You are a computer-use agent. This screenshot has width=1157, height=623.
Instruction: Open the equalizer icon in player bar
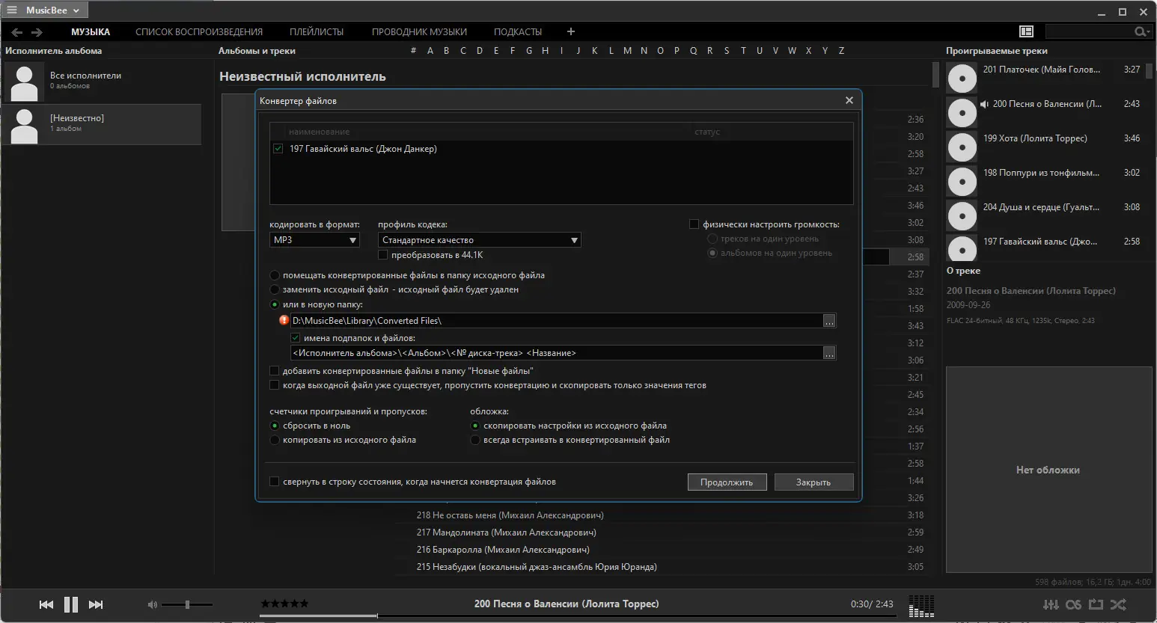click(x=1051, y=604)
